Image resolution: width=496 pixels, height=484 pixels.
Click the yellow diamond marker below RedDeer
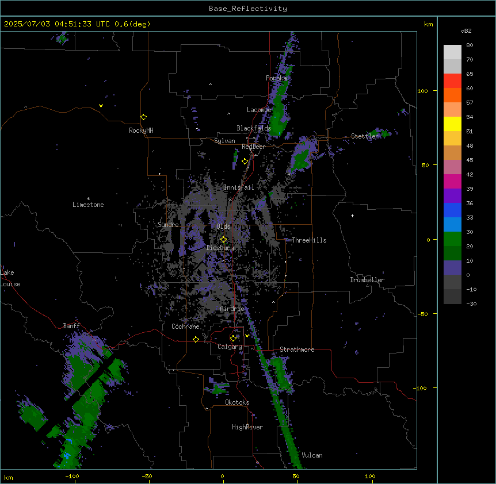click(245, 162)
